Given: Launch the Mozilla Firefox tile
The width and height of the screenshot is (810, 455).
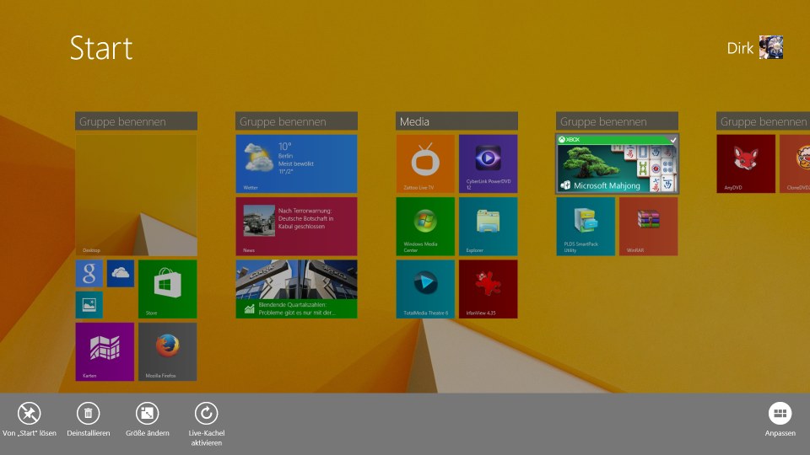Looking at the screenshot, I should pyautogui.click(x=167, y=352).
